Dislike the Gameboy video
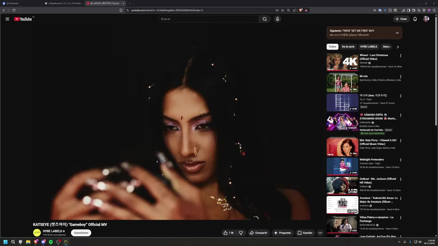Screen dimensions: 438x246 [241, 233]
